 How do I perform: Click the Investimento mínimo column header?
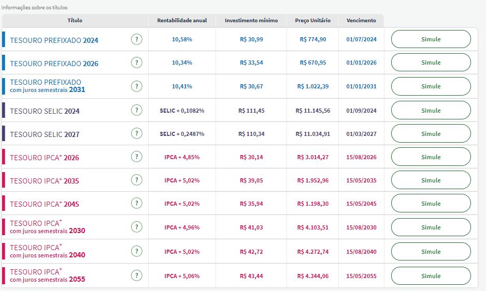[x=251, y=20]
